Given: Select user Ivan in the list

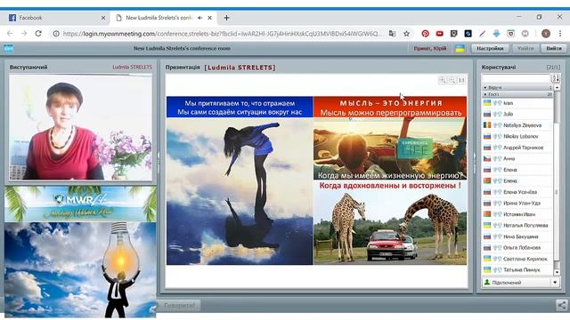Looking at the screenshot, I should [517, 103].
